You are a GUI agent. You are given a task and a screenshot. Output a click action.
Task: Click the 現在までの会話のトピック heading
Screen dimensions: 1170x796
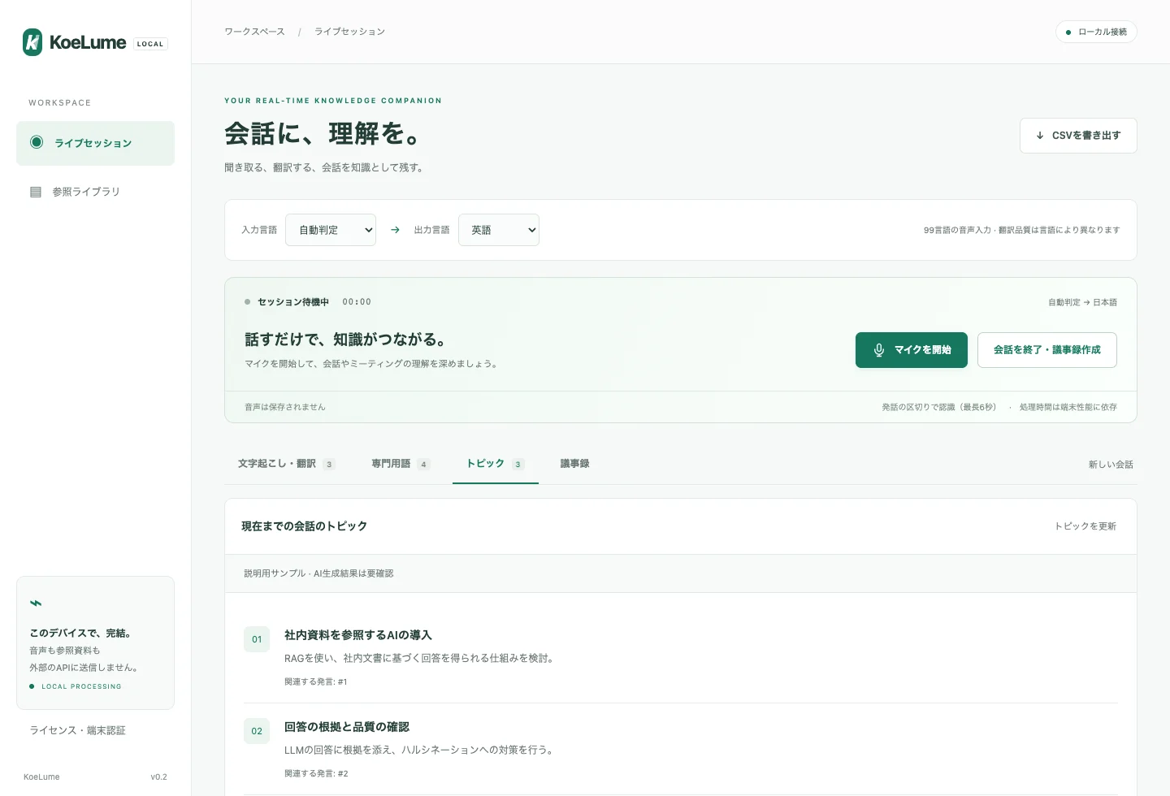pyautogui.click(x=305, y=526)
